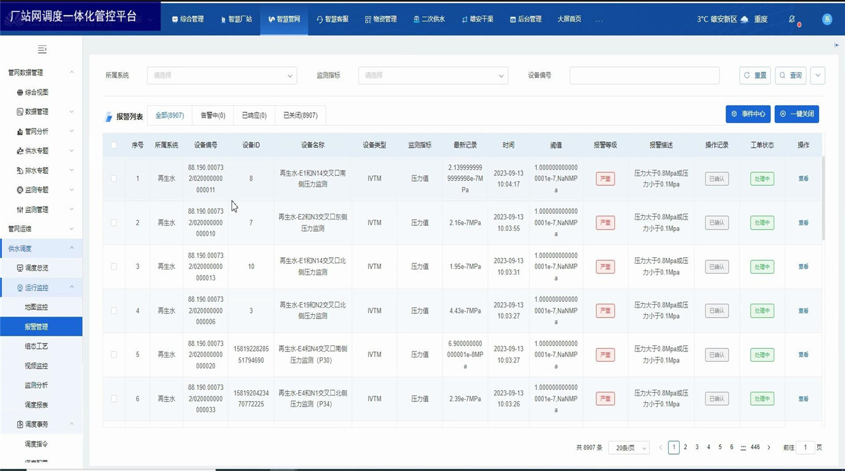Click the 查询 search button
This screenshot has width=845, height=471.
[790, 75]
